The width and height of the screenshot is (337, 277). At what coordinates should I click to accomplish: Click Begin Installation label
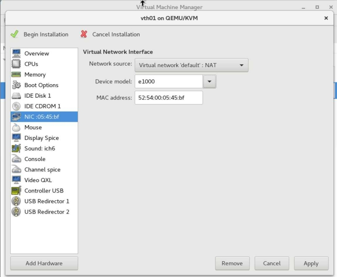click(x=46, y=34)
